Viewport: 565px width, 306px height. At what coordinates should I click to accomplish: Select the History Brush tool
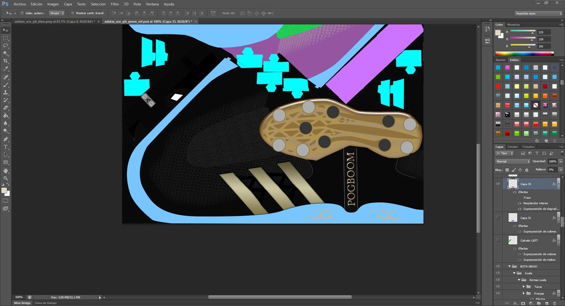coord(6,100)
